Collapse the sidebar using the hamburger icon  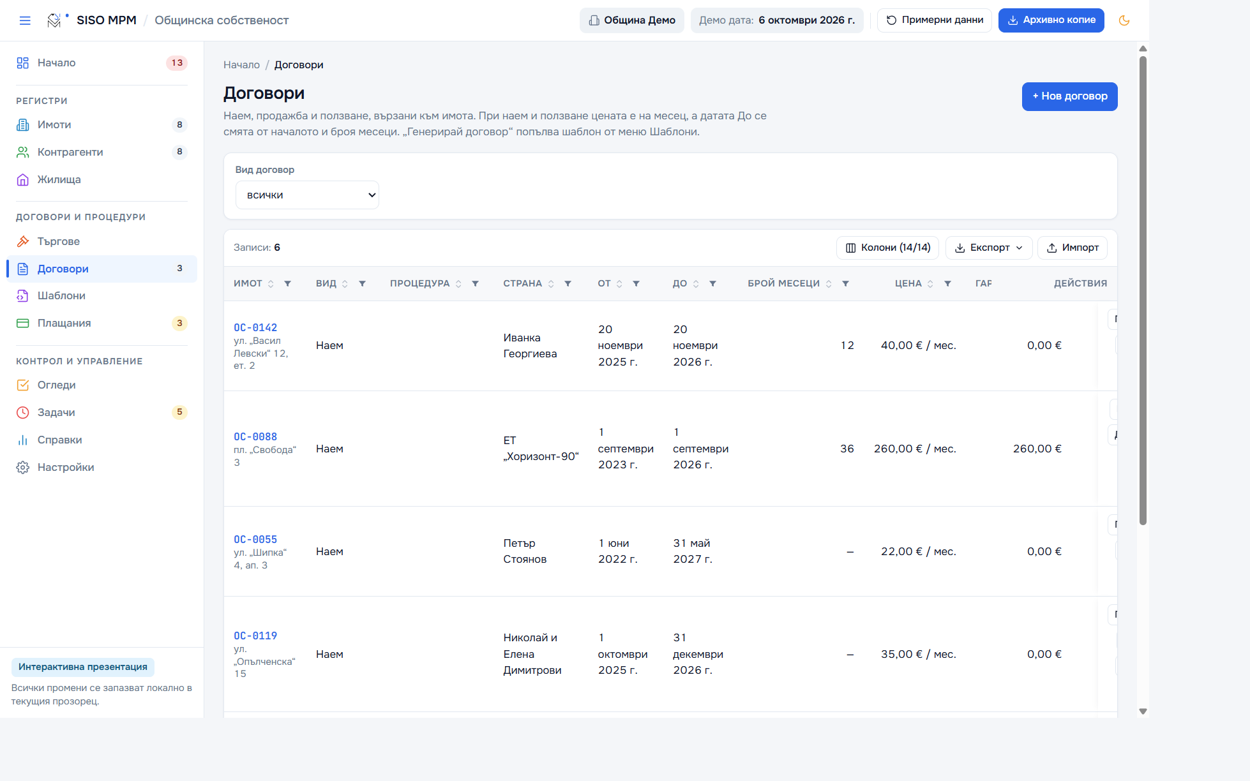tap(25, 20)
